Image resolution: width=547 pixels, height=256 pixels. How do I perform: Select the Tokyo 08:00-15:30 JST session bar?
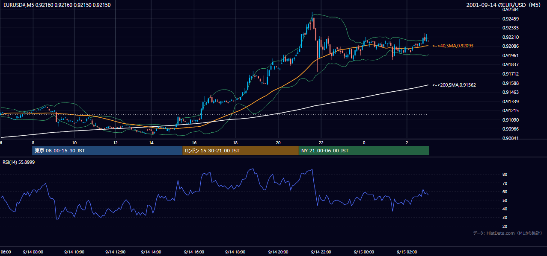107,151
